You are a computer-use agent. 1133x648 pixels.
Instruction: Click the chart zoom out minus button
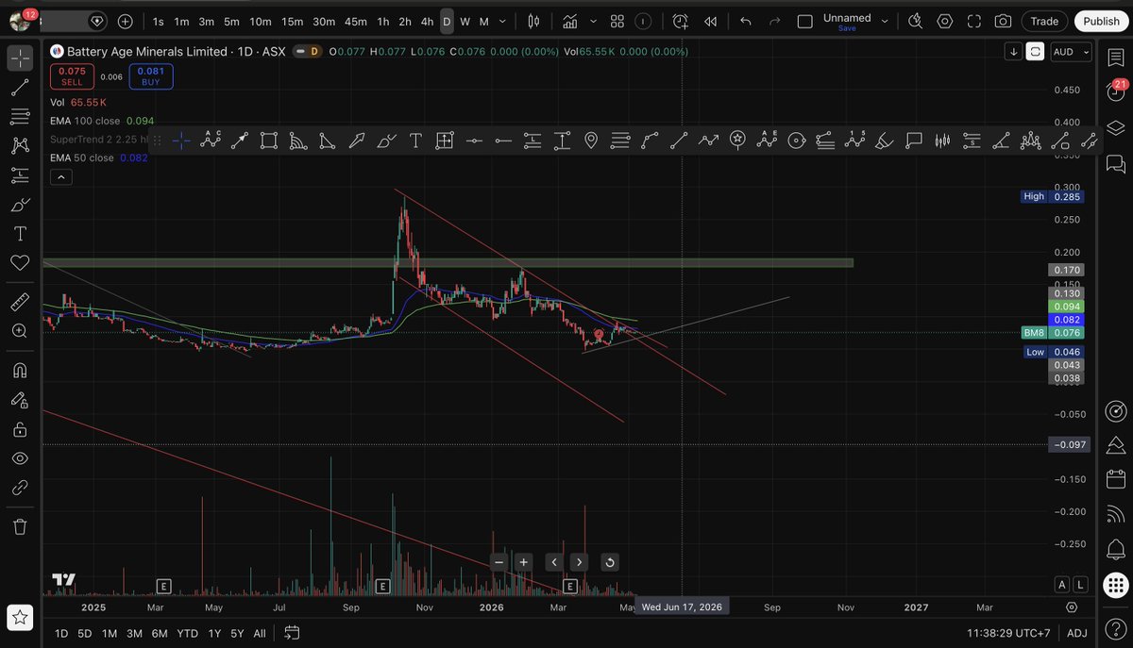[499, 562]
